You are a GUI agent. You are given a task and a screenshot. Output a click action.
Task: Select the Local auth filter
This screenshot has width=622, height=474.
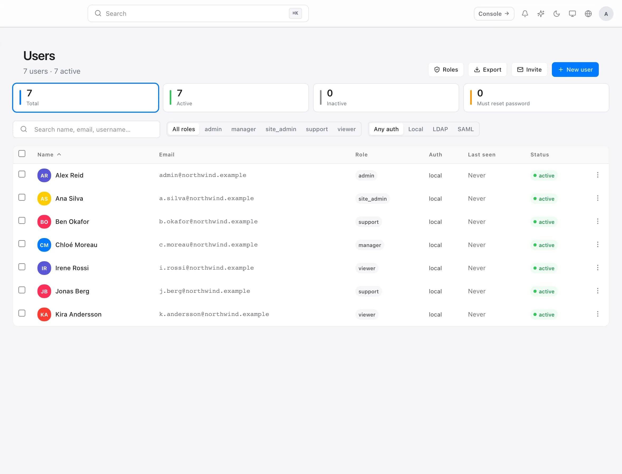pos(415,129)
